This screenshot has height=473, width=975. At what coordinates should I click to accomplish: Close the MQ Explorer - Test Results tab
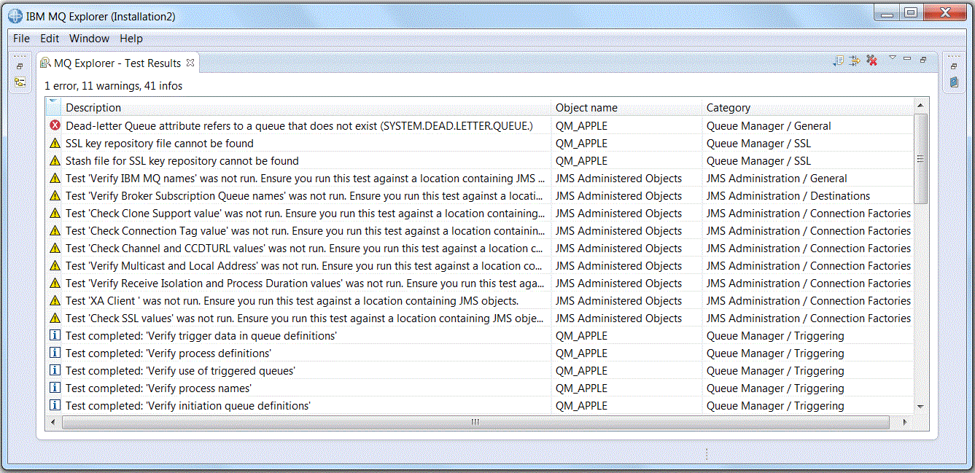(190, 63)
